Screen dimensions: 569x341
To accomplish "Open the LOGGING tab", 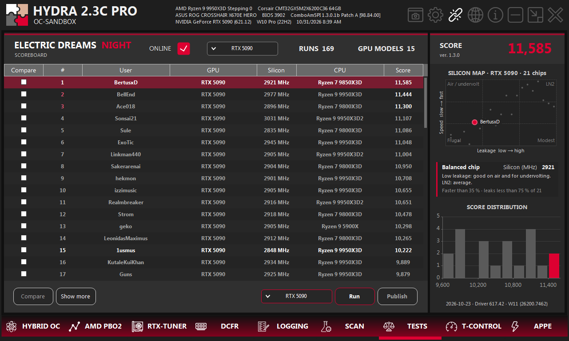I will [x=284, y=326].
